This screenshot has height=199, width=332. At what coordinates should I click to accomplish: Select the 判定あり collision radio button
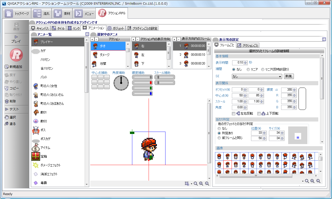[x=219, y=133]
